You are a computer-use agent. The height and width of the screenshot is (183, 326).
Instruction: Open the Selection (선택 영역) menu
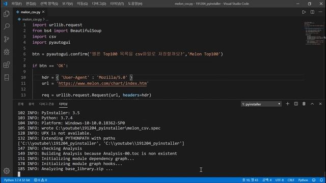[x=49, y=4]
